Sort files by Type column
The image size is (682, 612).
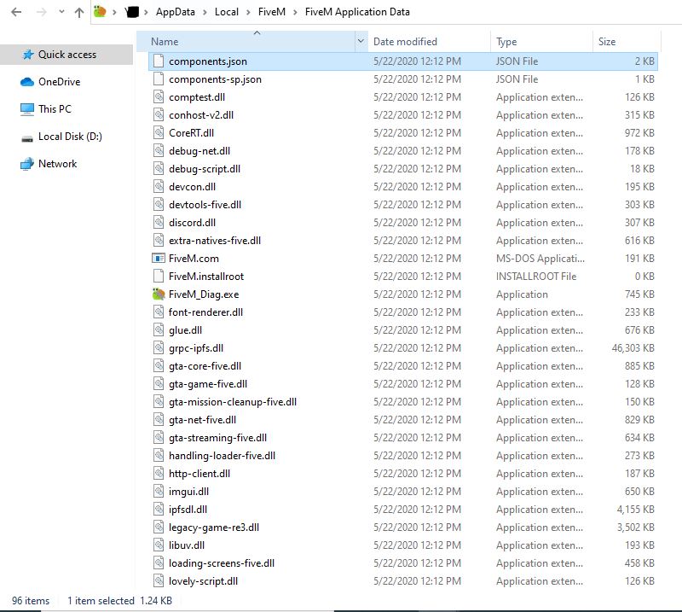click(x=506, y=41)
